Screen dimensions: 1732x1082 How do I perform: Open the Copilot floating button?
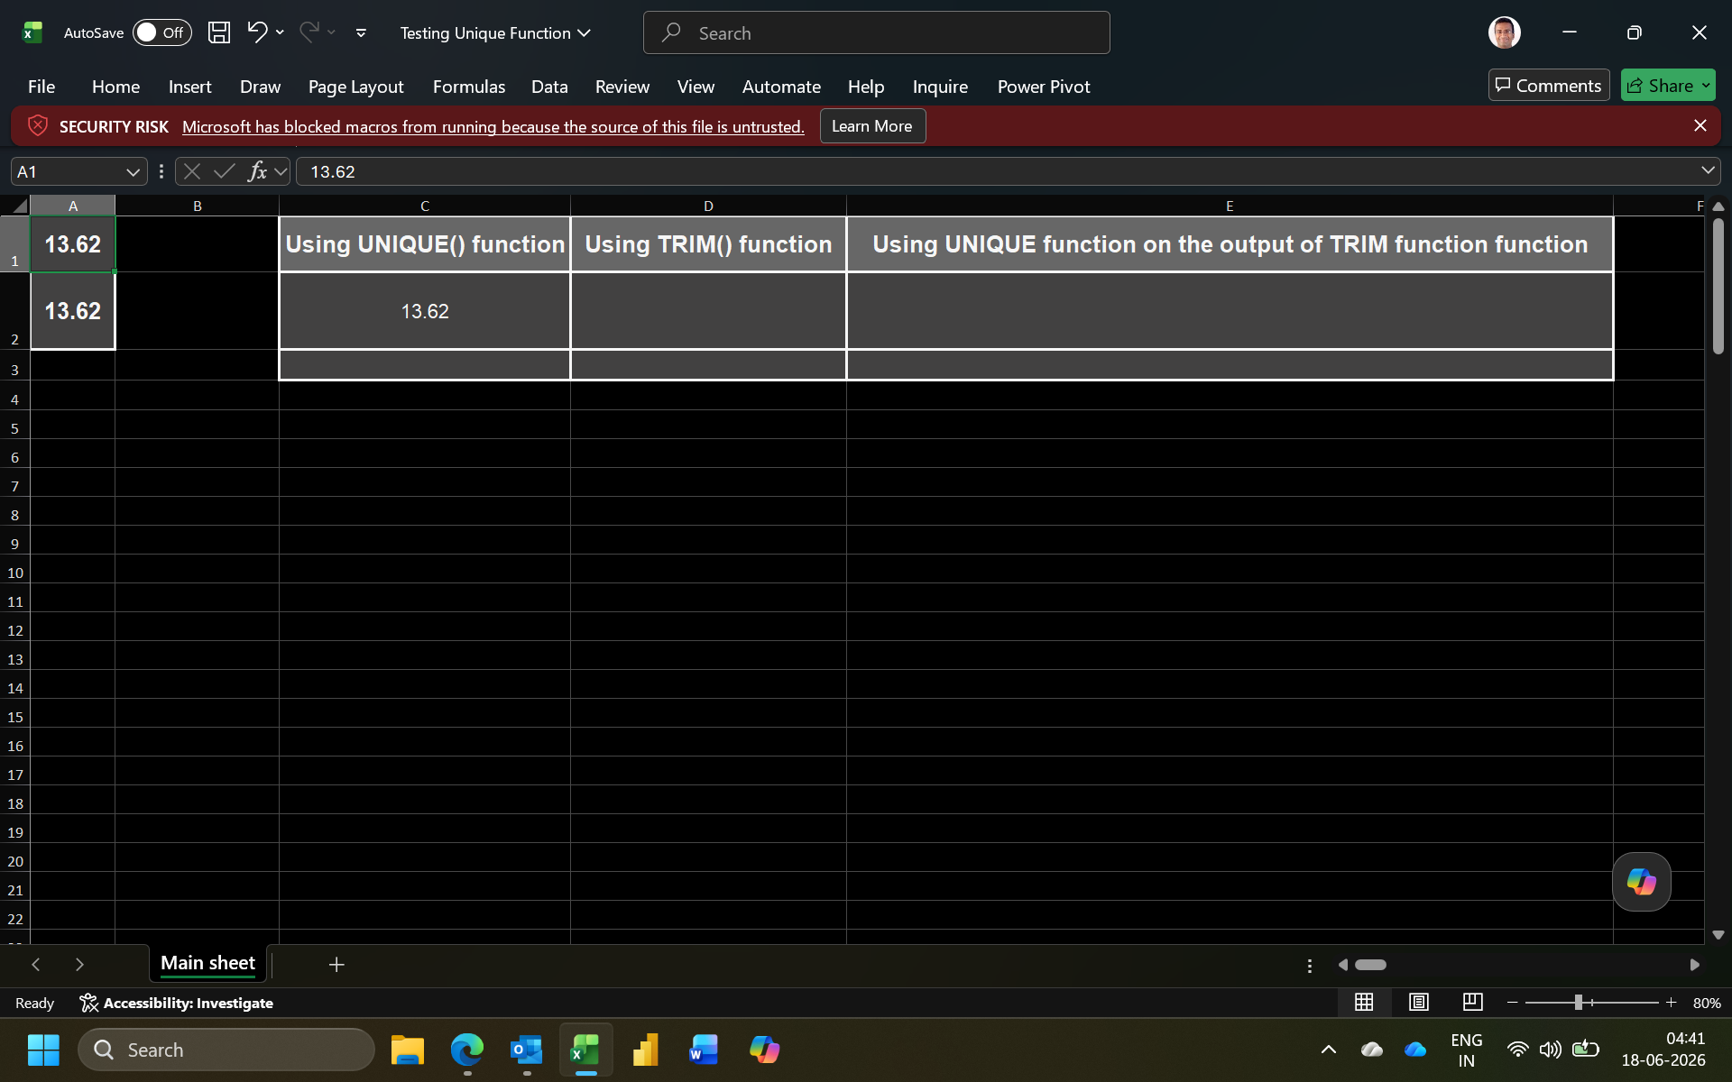(x=1641, y=882)
